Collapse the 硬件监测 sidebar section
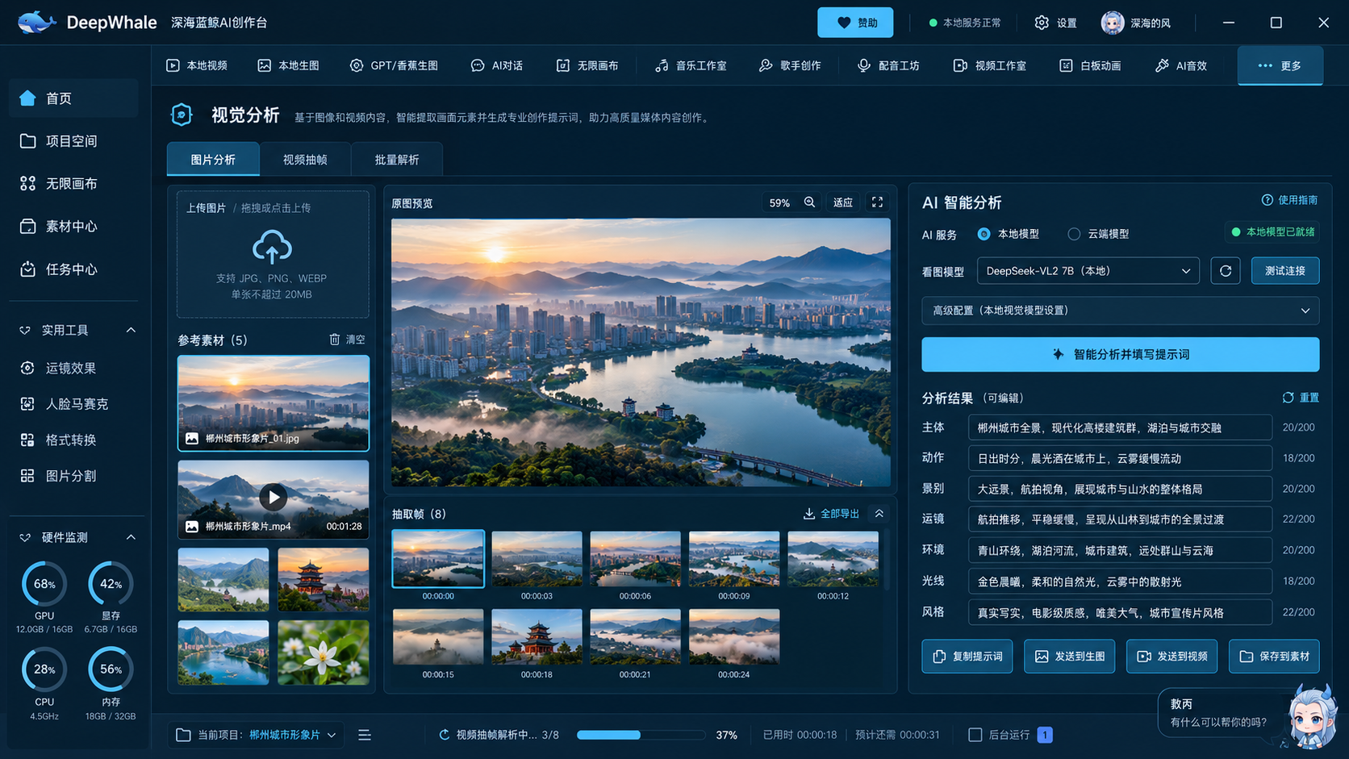This screenshot has height=759, width=1349. point(131,537)
